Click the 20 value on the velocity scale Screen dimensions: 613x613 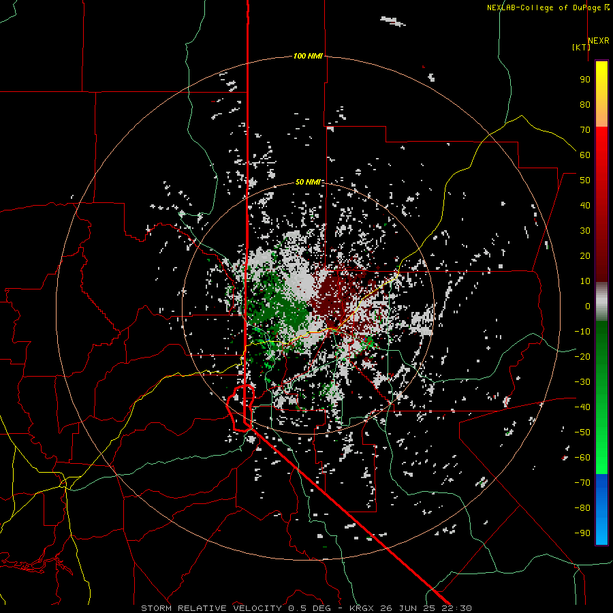coord(585,256)
